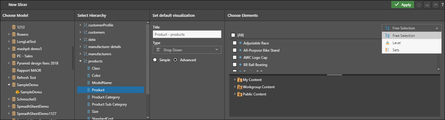
Task: Click the down chevron icon in header
Action: pos(427,5)
